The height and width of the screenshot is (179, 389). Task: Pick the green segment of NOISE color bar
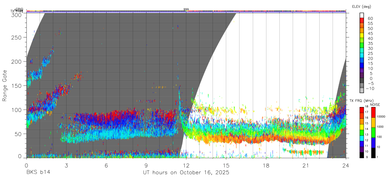pyautogui.click(x=373, y=133)
